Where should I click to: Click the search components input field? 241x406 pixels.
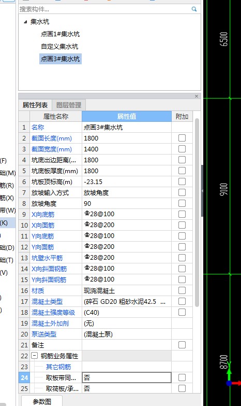pos(104,9)
